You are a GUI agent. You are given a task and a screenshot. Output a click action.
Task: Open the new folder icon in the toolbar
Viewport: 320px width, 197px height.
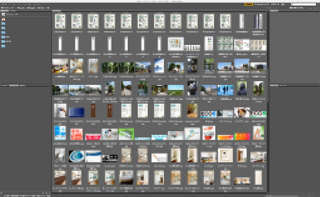315,8
